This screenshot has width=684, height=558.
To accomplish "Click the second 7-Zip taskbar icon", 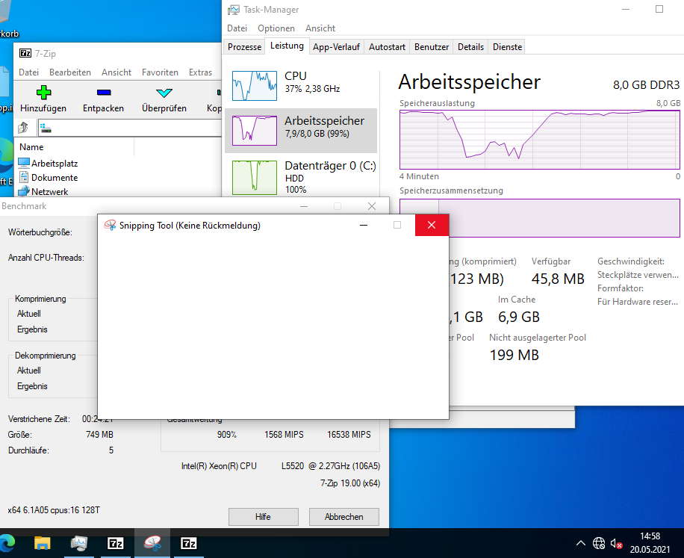I will coord(188,543).
